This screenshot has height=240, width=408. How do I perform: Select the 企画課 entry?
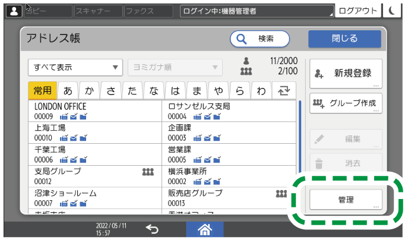pos(229,132)
